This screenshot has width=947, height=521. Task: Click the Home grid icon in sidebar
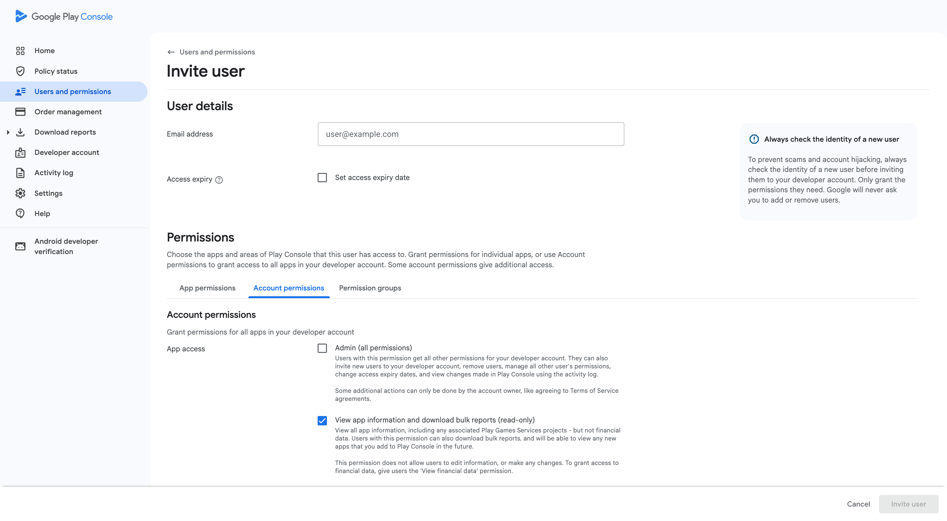point(20,51)
